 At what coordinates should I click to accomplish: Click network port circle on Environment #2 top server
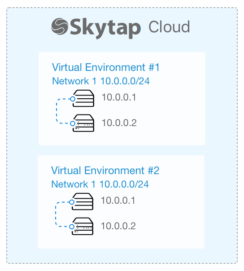click(72, 202)
